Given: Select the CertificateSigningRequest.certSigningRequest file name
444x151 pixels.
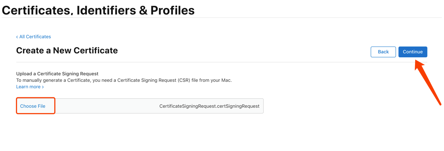Looking at the screenshot, I should point(209,106).
